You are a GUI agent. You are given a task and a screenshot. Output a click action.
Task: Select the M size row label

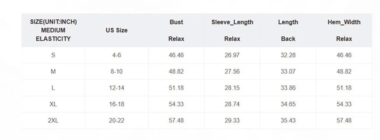point(53,72)
